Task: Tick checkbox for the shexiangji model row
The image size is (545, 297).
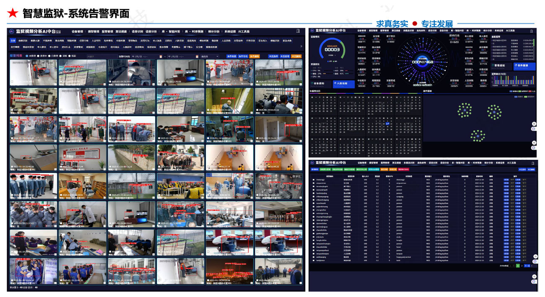Action: tap(313, 180)
